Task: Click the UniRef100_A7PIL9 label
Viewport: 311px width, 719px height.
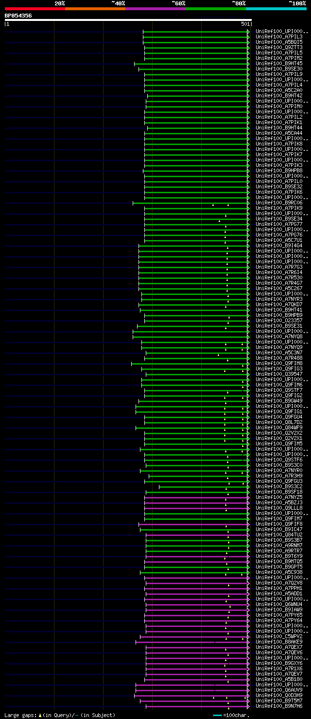Action: (279, 74)
